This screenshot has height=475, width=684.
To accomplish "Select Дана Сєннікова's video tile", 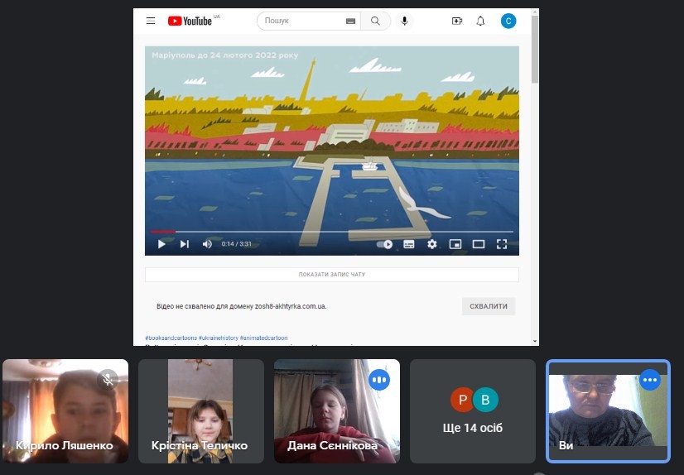I will 337,411.
